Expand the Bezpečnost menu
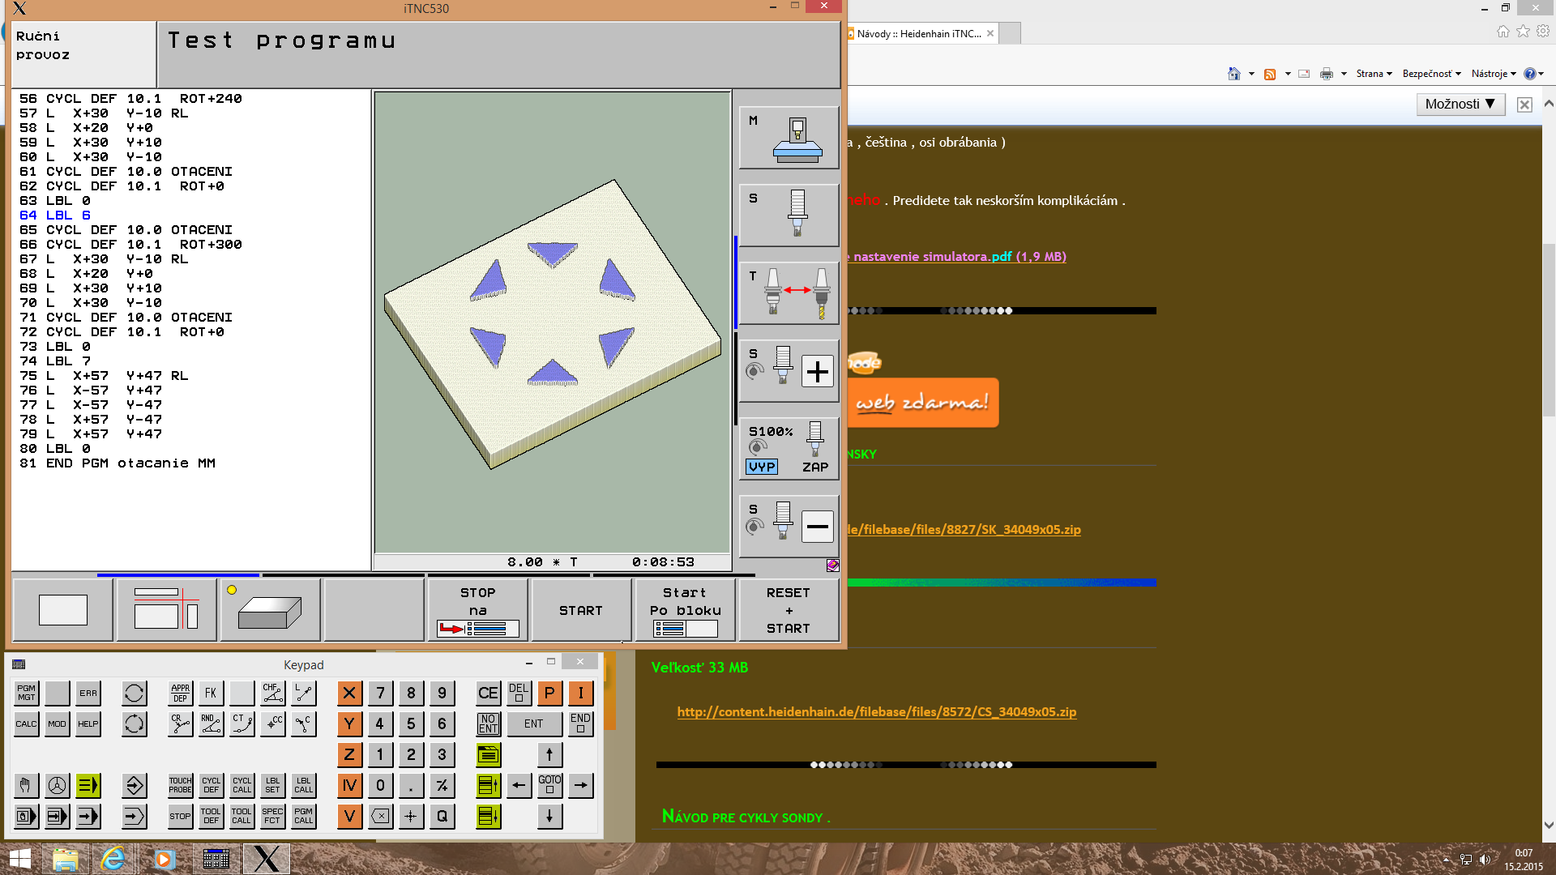This screenshot has width=1556, height=875. point(1430,74)
